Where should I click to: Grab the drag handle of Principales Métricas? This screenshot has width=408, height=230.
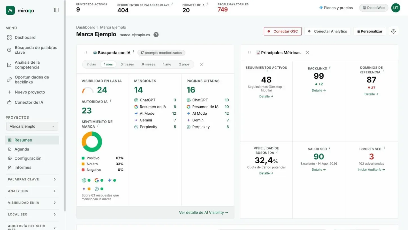coord(250,53)
